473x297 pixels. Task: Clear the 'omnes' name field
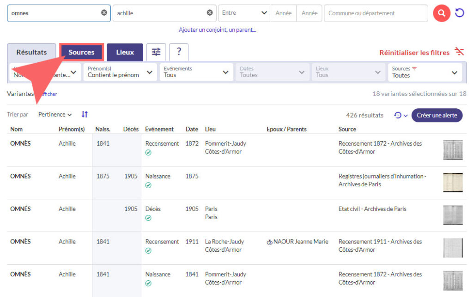104,13
